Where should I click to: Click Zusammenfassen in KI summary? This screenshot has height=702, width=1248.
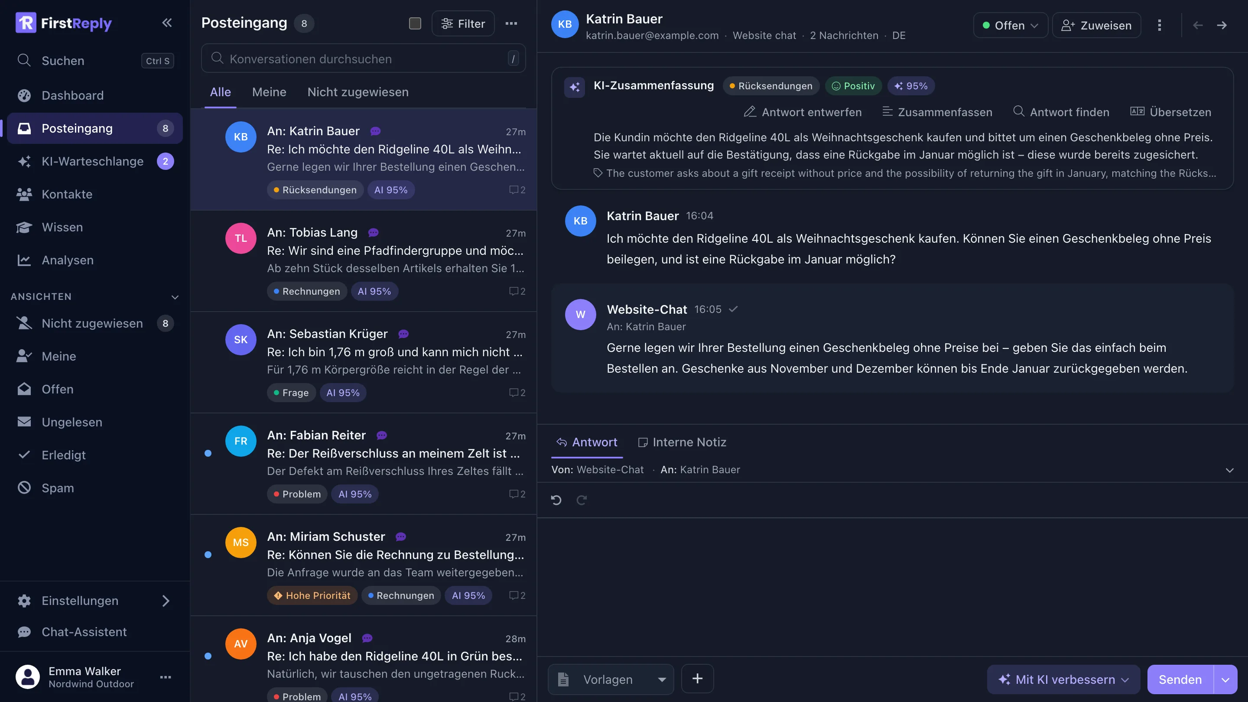point(937,112)
